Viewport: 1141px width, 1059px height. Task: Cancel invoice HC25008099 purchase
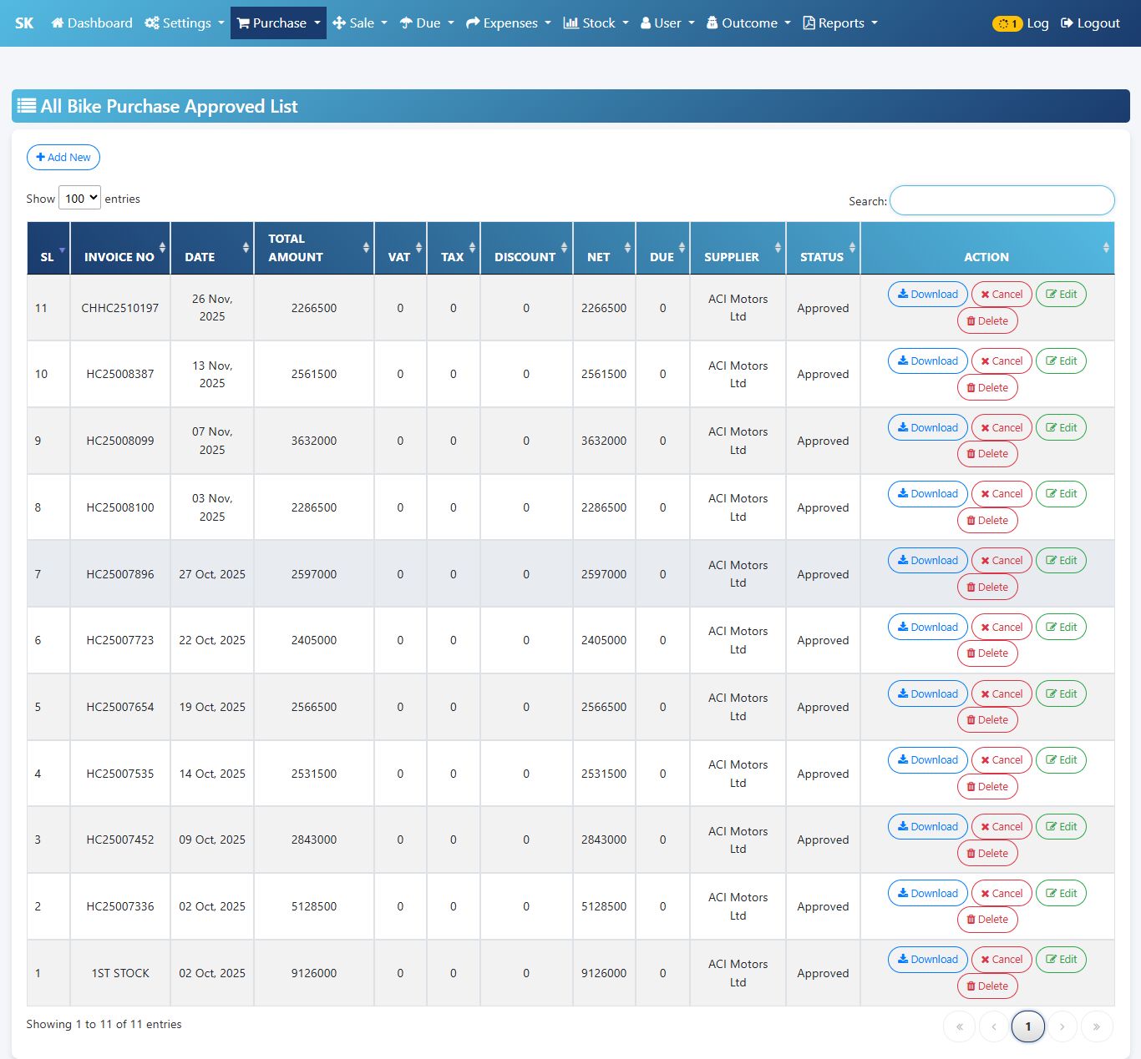pos(1001,428)
